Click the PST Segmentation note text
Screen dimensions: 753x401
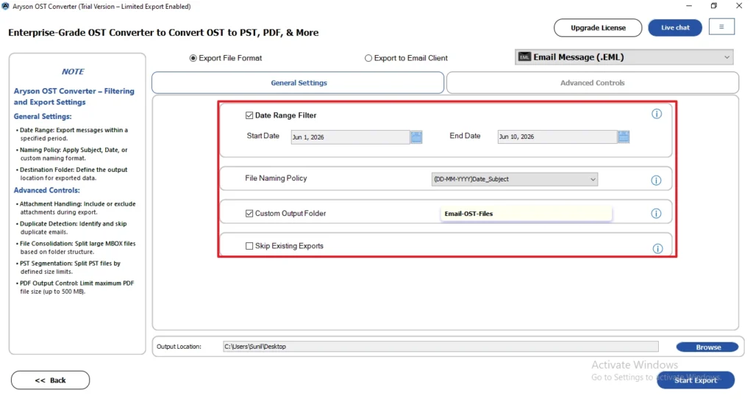[70, 267]
